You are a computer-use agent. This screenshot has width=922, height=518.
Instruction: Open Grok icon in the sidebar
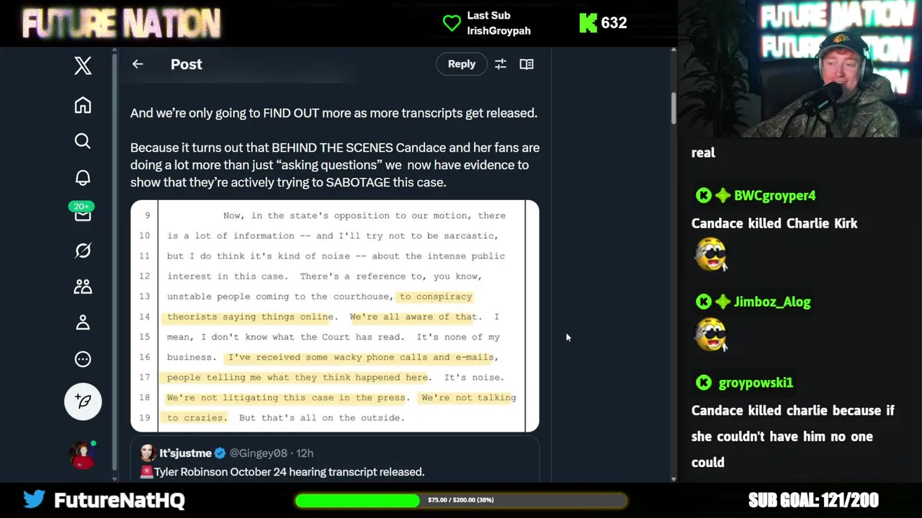(83, 250)
